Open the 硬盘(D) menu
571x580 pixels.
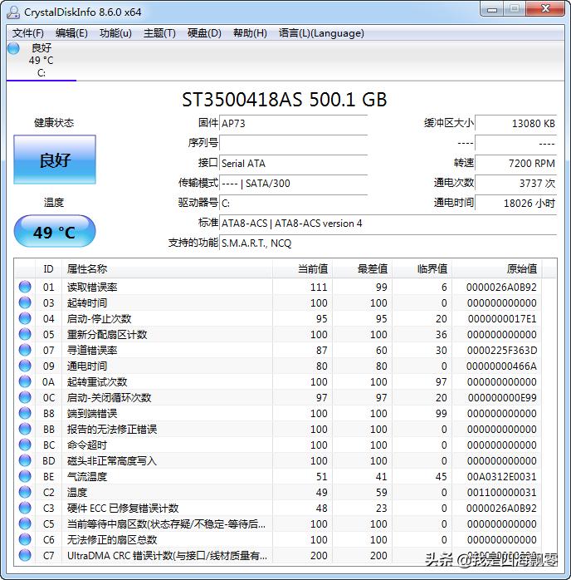click(204, 33)
